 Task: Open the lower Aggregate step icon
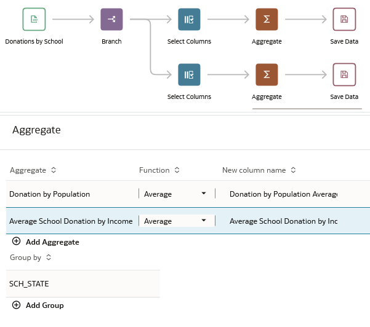pos(267,75)
